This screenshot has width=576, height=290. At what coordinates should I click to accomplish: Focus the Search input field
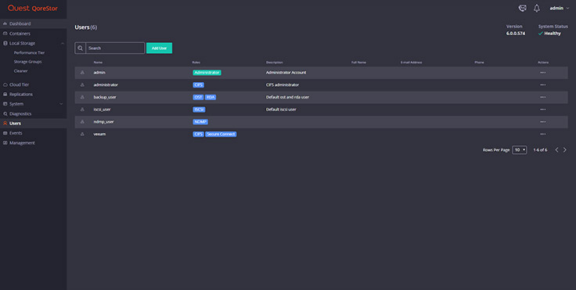[115, 48]
